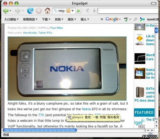Screen dimensions: 160x139
Task: Follow the Nokia link in article text
Action: [x=86, y=109]
